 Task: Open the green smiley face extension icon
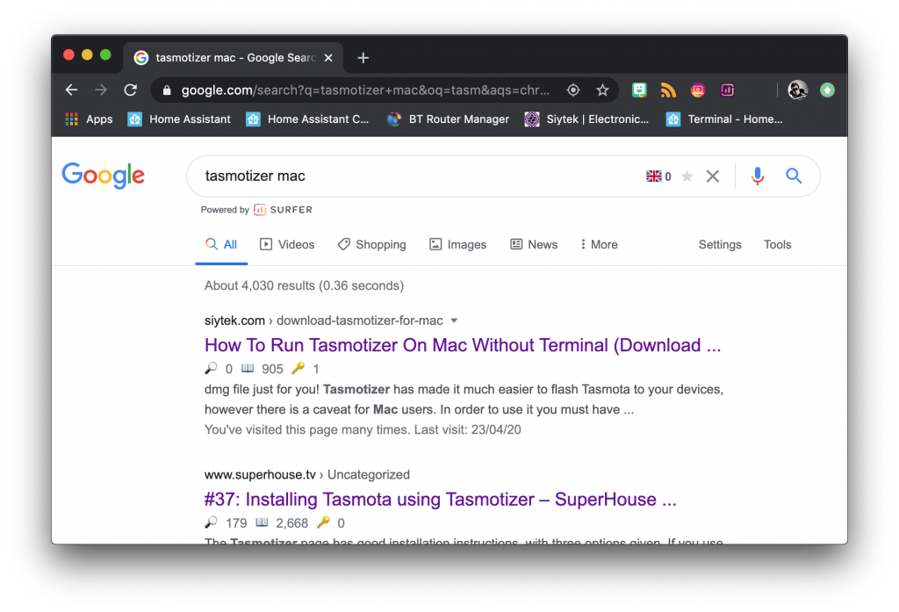[x=639, y=90]
